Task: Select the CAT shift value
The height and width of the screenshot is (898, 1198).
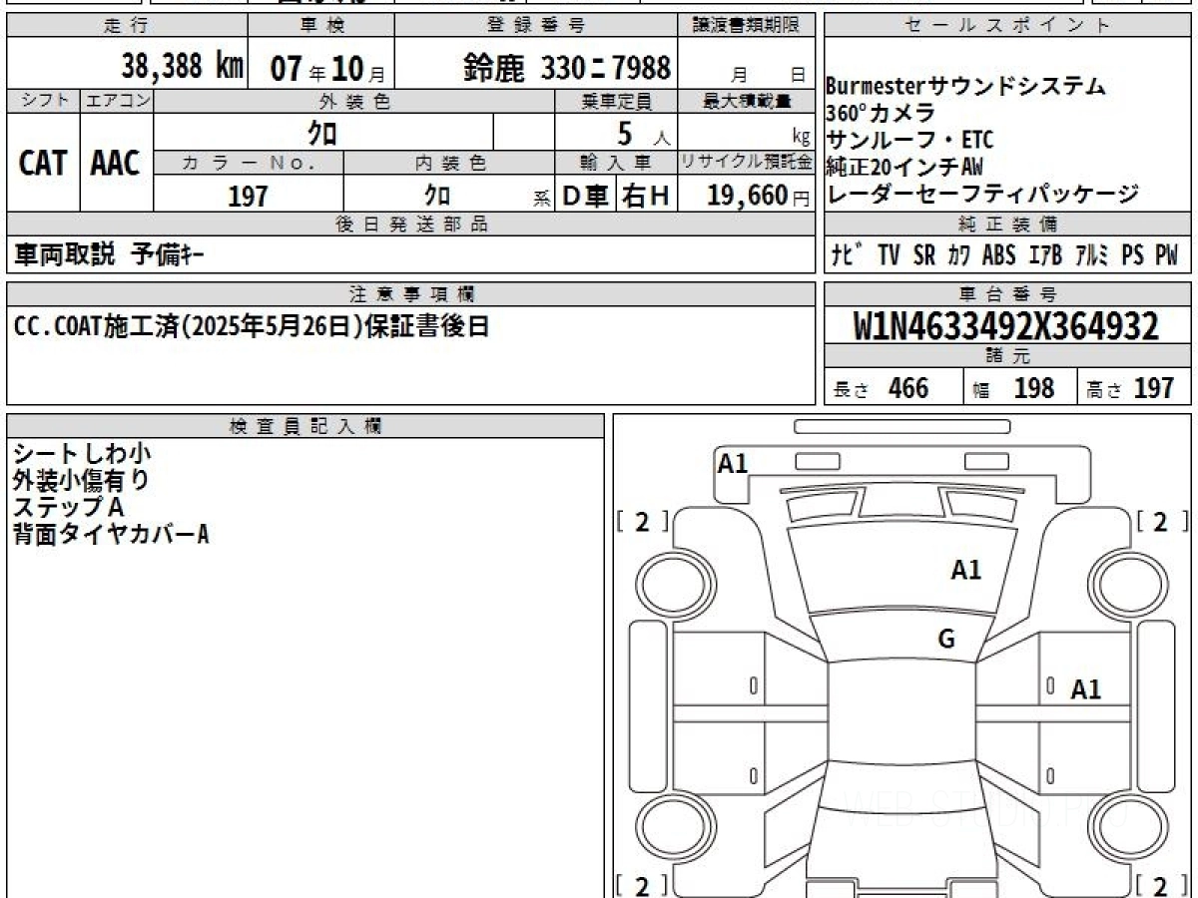Action: coord(43,163)
